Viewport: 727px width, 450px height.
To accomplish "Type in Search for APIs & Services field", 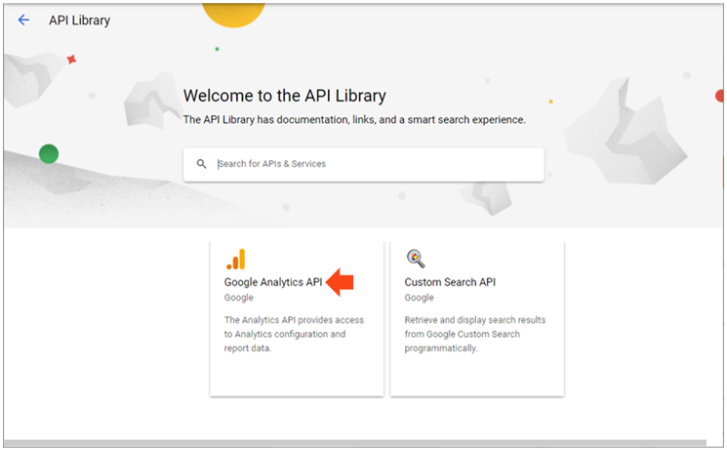I will coord(371,164).
